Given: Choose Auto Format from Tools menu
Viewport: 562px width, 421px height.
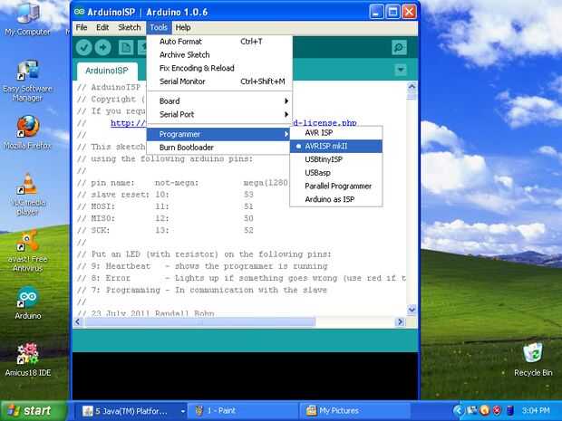Looking at the screenshot, I should 219,42.
